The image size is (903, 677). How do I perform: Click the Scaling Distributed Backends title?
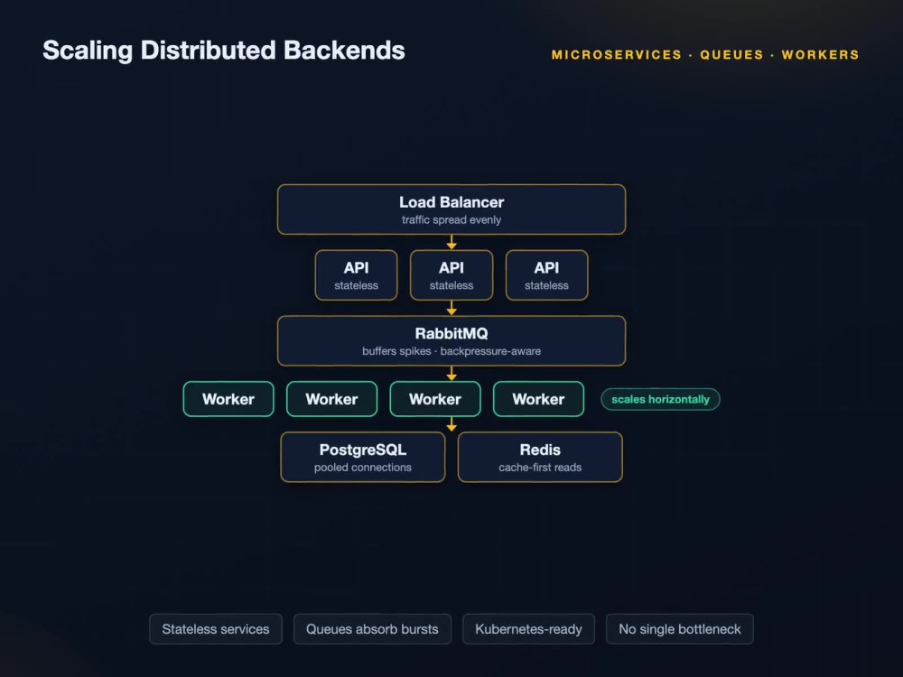[x=223, y=51]
